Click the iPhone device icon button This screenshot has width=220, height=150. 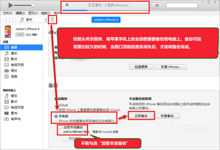(52, 20)
